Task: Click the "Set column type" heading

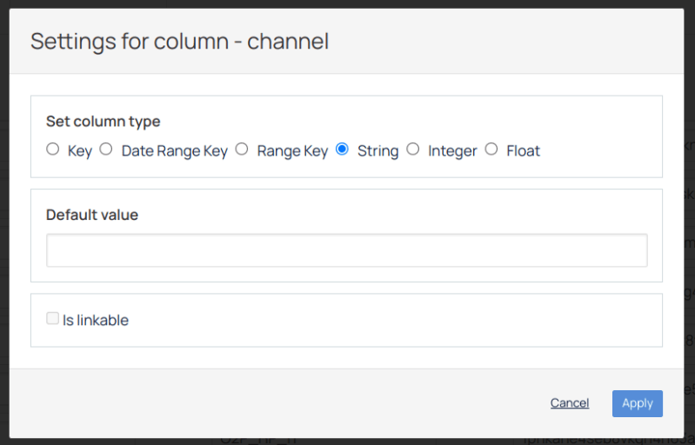Action: click(104, 122)
